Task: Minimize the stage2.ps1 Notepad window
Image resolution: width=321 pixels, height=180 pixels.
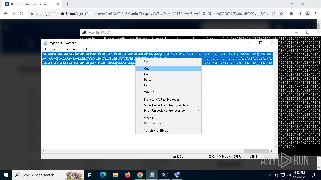Action: click(x=249, y=43)
